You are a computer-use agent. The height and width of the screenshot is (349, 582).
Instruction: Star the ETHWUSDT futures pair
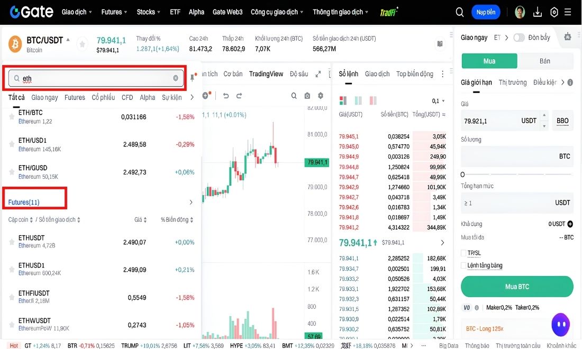click(x=12, y=325)
